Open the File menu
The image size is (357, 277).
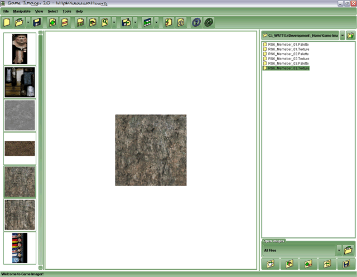tap(6, 11)
